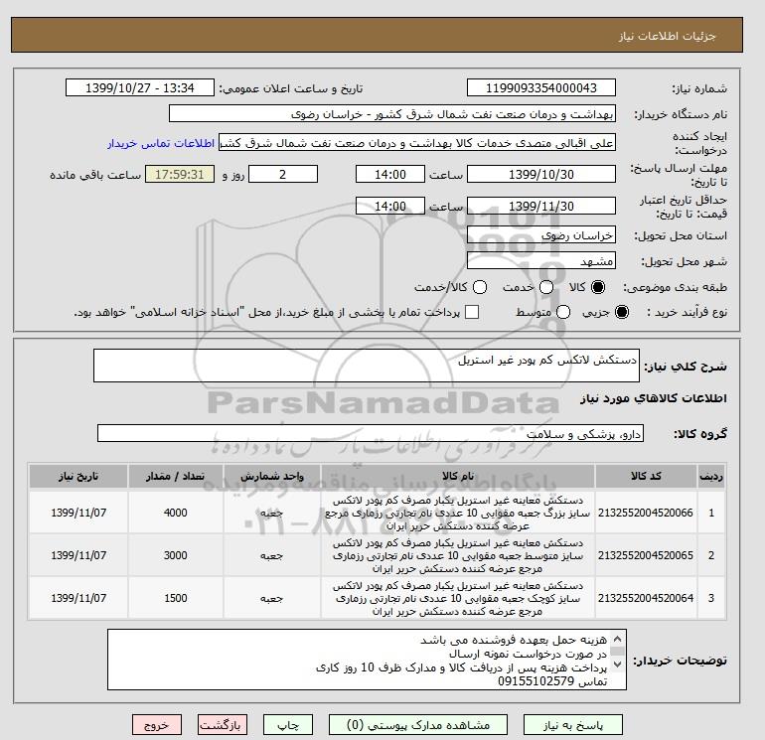Image resolution: width=765 pixels, height=740 pixels.
Task: Click the مشاهده مدارک پیوستی button
Action: click(418, 725)
